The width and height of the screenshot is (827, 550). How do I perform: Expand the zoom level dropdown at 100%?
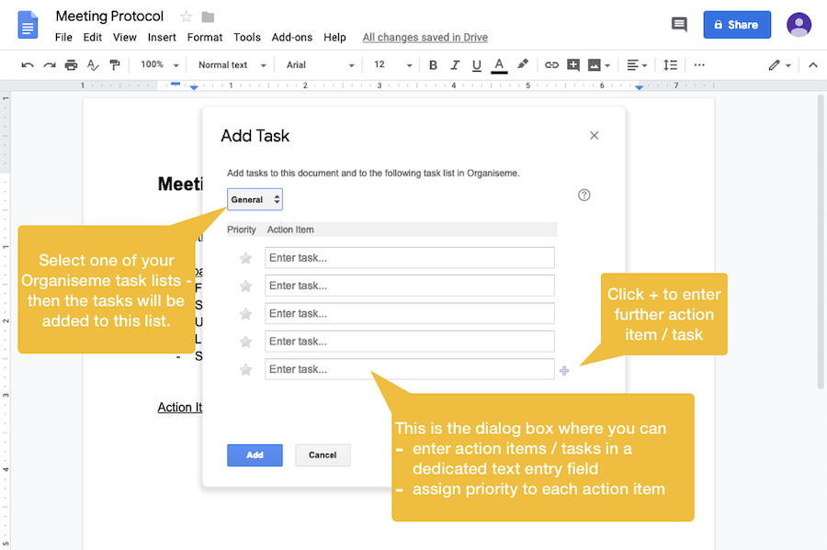[156, 64]
